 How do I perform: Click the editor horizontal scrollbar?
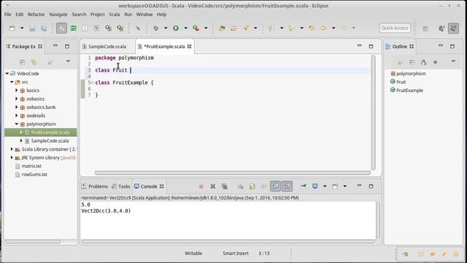(233, 172)
